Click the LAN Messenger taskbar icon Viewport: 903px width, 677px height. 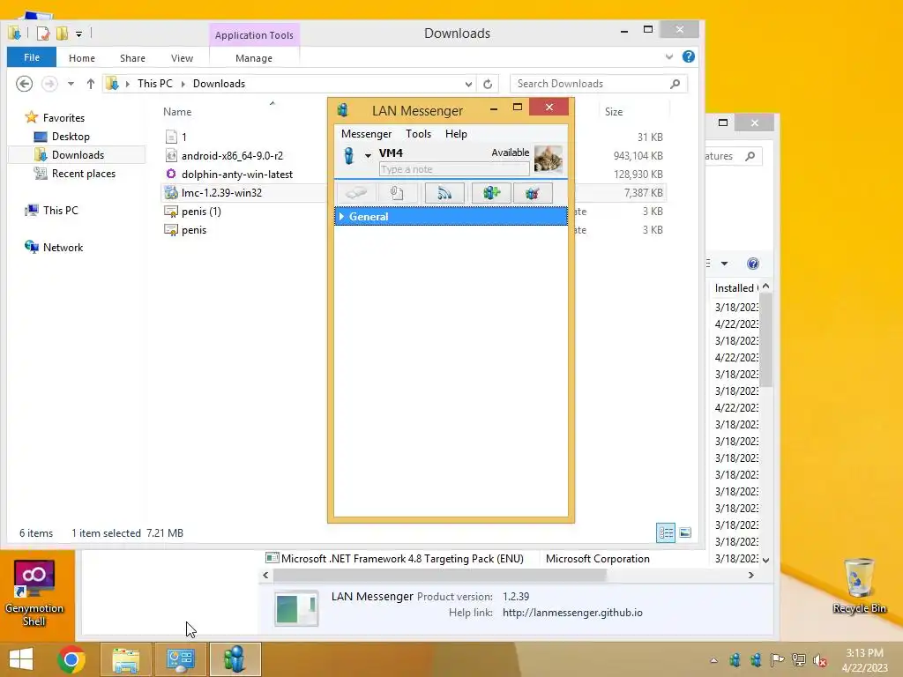235,659
